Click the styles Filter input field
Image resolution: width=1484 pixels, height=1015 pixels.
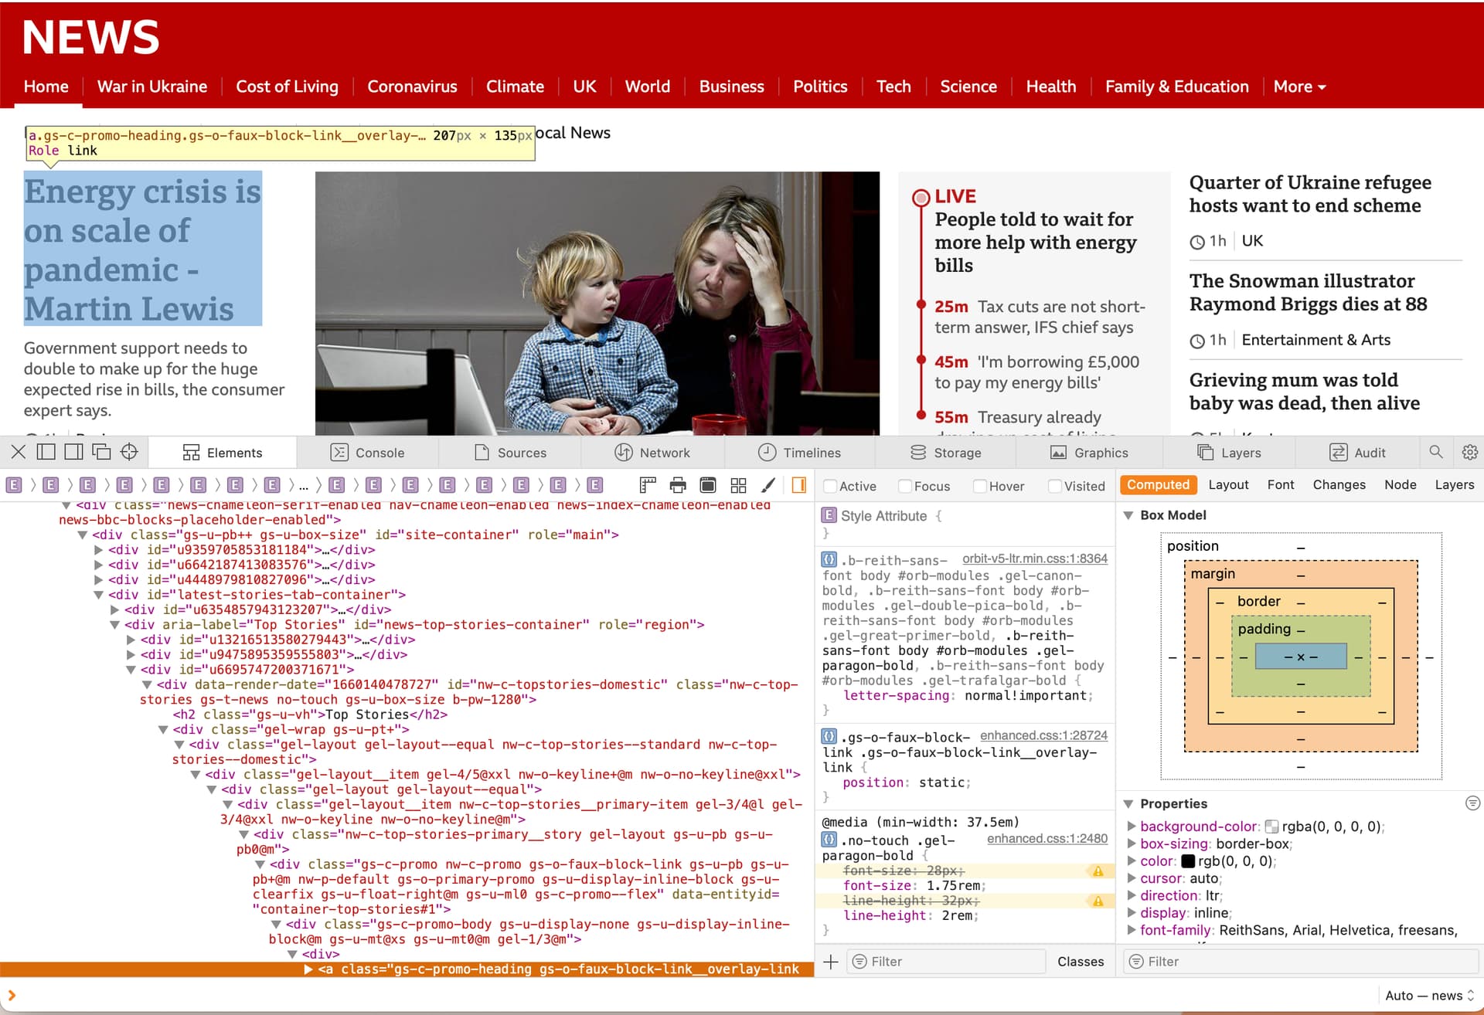[x=947, y=962]
